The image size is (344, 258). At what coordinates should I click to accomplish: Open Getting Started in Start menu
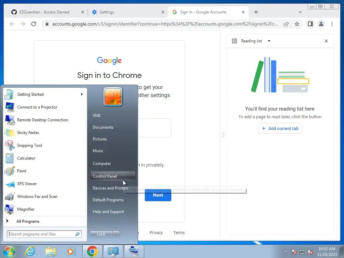(x=45, y=94)
